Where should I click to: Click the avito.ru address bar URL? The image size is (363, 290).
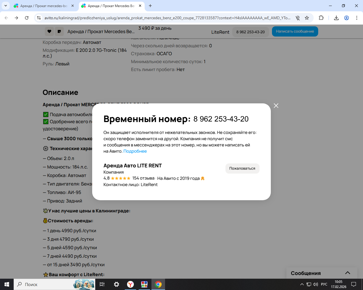click(x=167, y=18)
